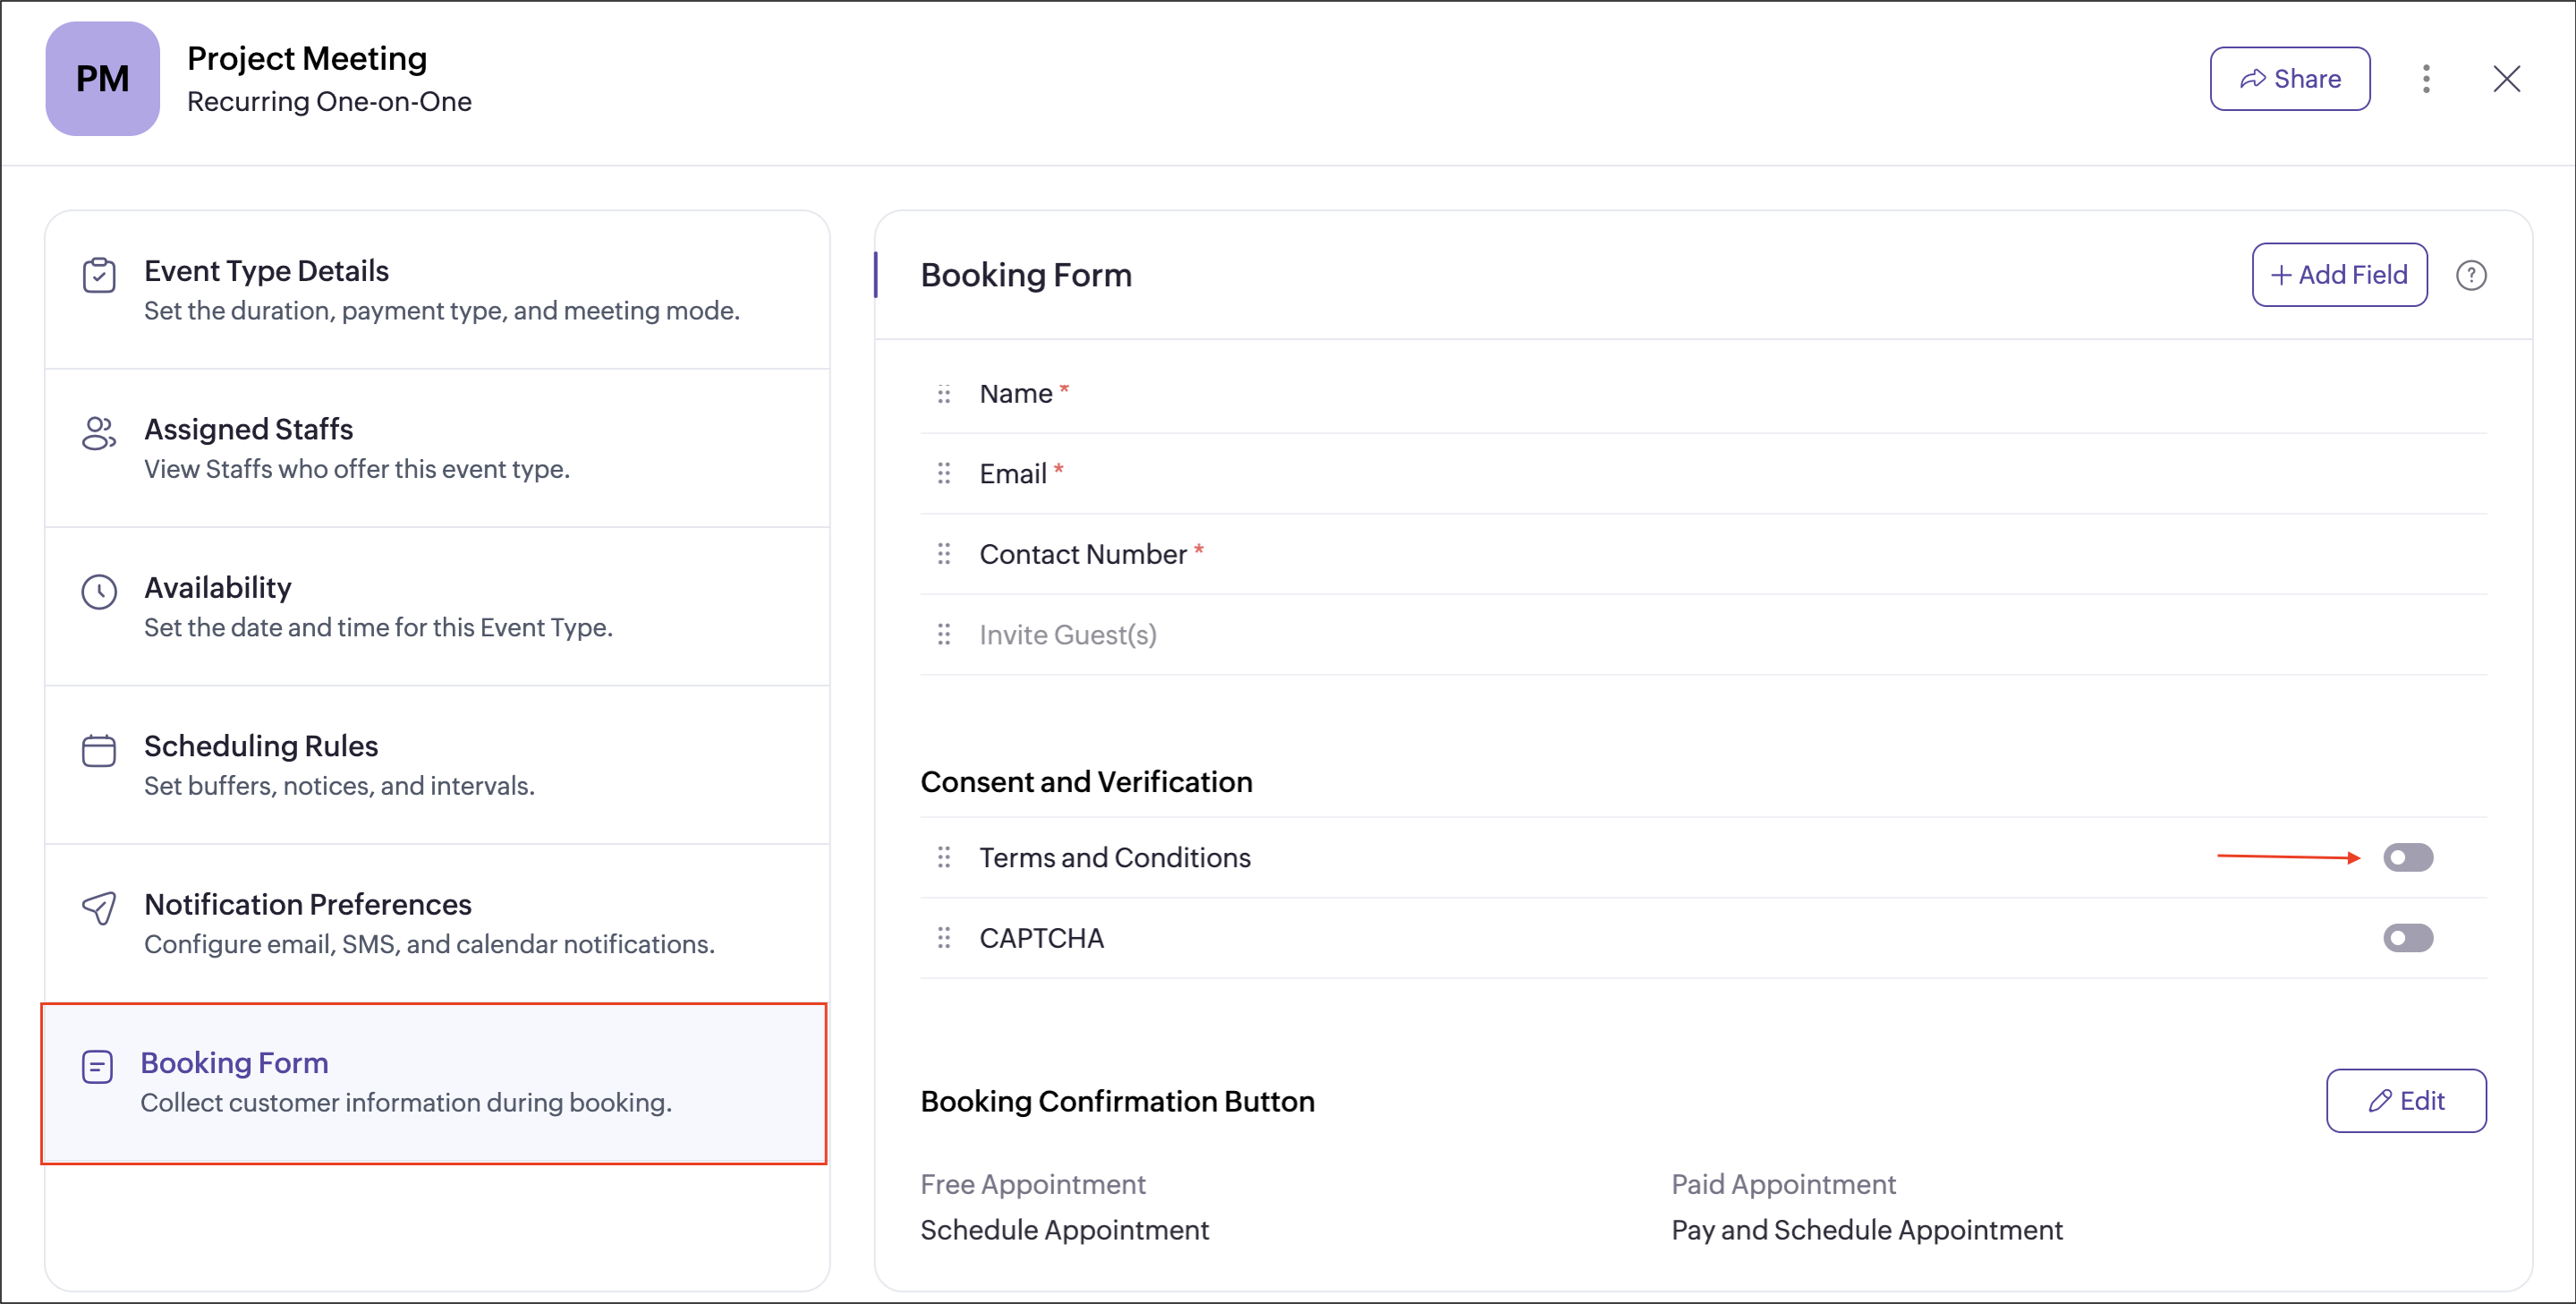
Task: Click the PM avatar thumbnail
Action: coord(102,79)
